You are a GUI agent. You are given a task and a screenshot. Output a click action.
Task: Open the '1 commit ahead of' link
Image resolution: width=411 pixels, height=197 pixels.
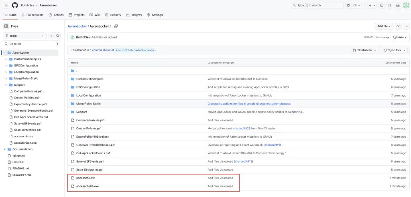coord(102,50)
